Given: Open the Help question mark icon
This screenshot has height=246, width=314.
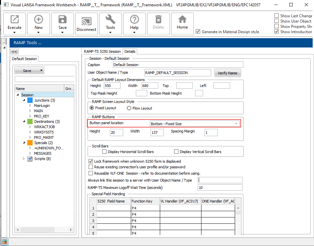Looking at the screenshot, I should coord(134,20).
